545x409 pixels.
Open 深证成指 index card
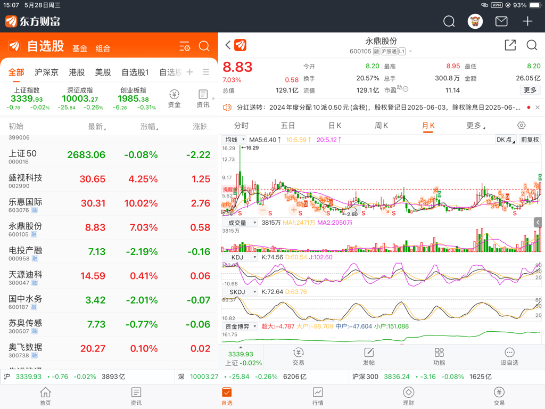80,99
